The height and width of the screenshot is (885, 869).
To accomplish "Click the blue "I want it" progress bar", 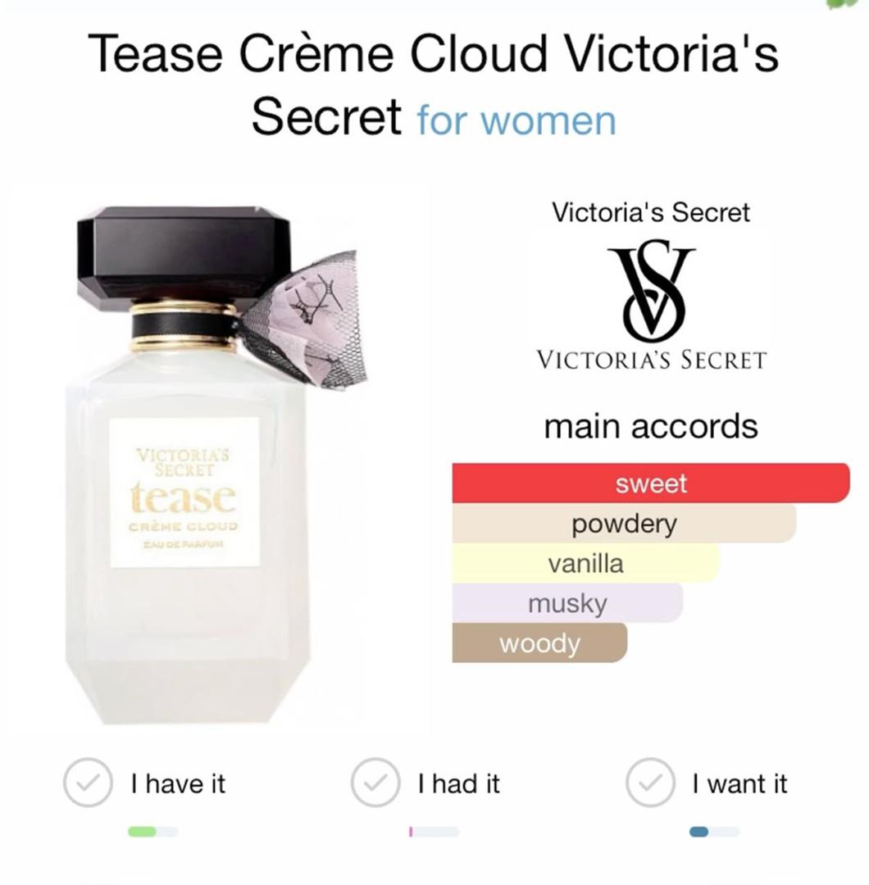I will coord(714,832).
